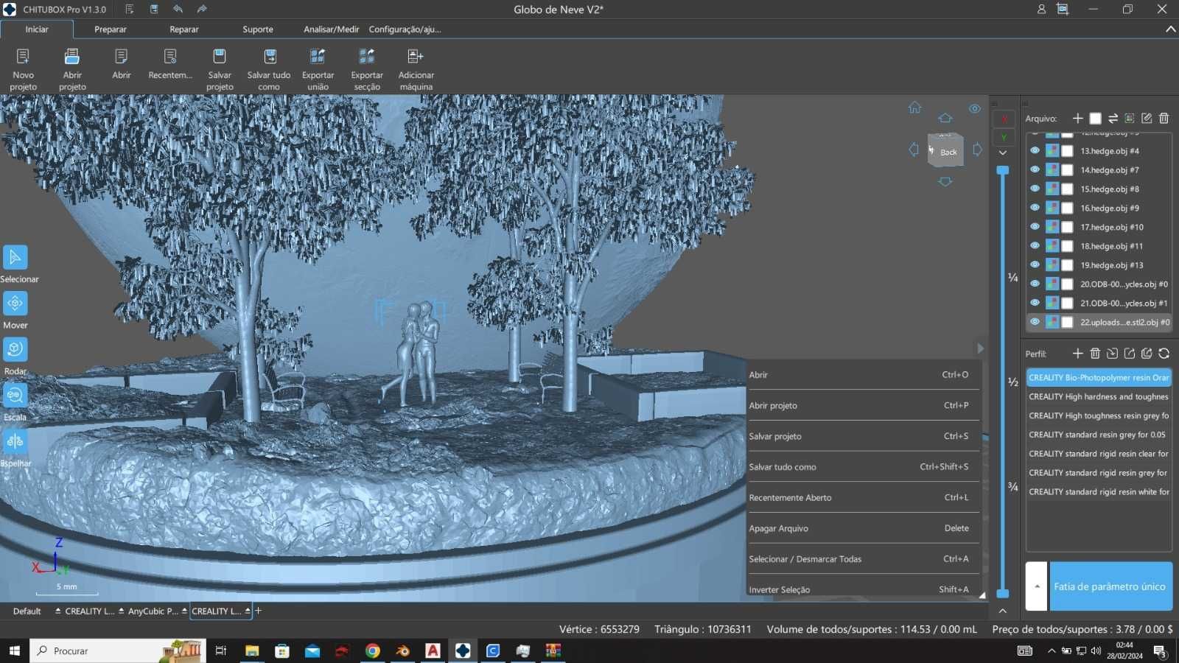This screenshot has height=663, width=1179.
Task: Check the box for 21.ODB-00 ycles.obj #1
Action: [x=1067, y=303]
